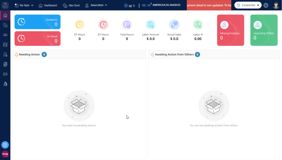The height and width of the screenshot is (160, 282).
Task: Expand the My Apps dropdown
Action: click(x=24, y=5)
